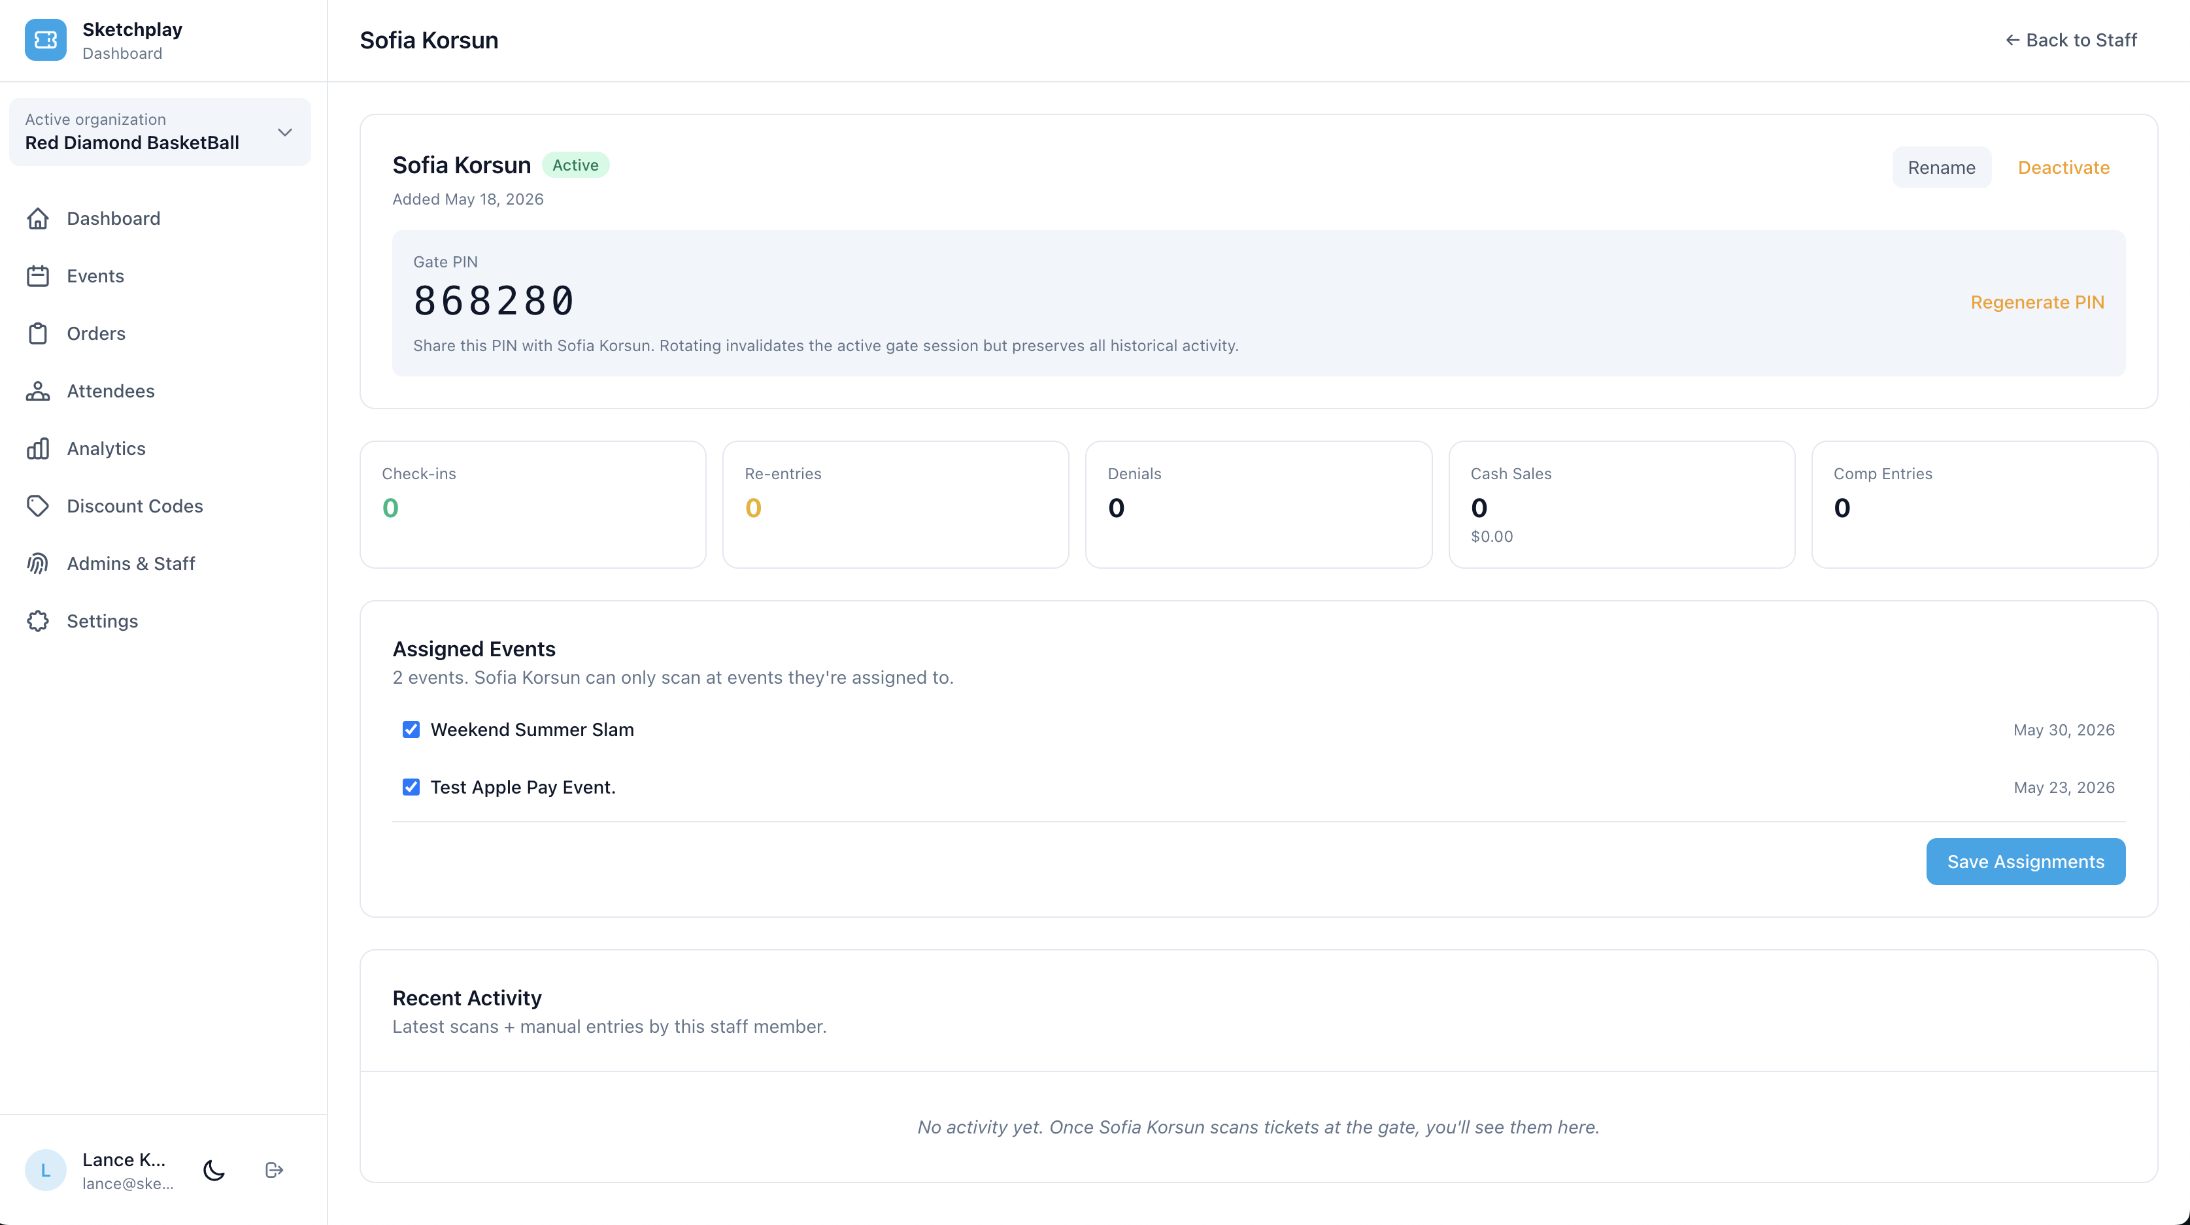Click the Denials stat card

(1258, 504)
